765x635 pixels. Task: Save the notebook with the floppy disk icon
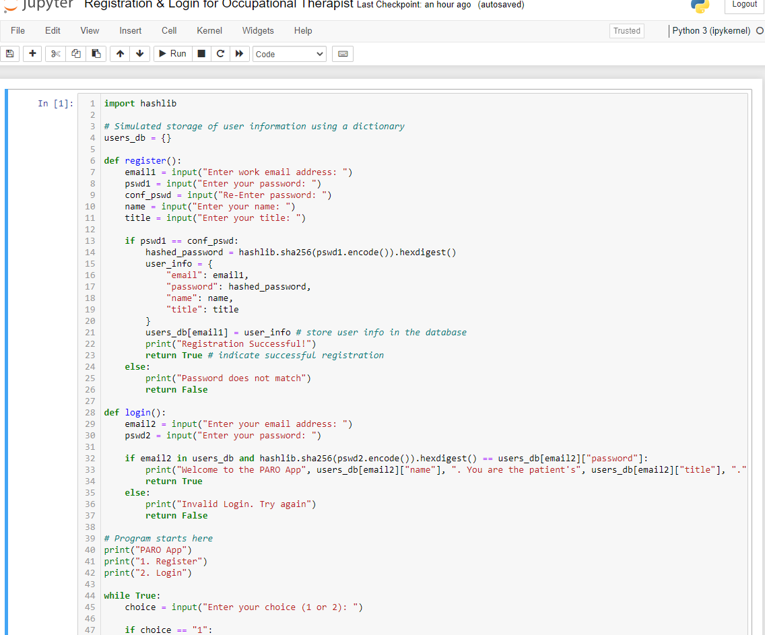click(9, 54)
